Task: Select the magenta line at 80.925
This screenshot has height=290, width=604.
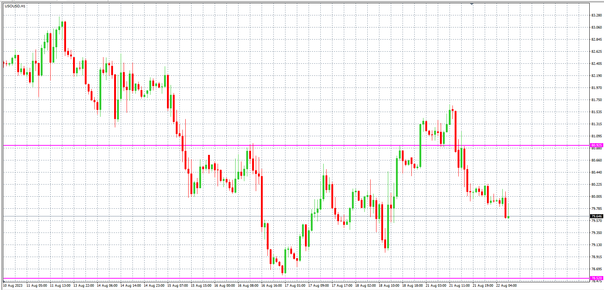Action: 294,145
